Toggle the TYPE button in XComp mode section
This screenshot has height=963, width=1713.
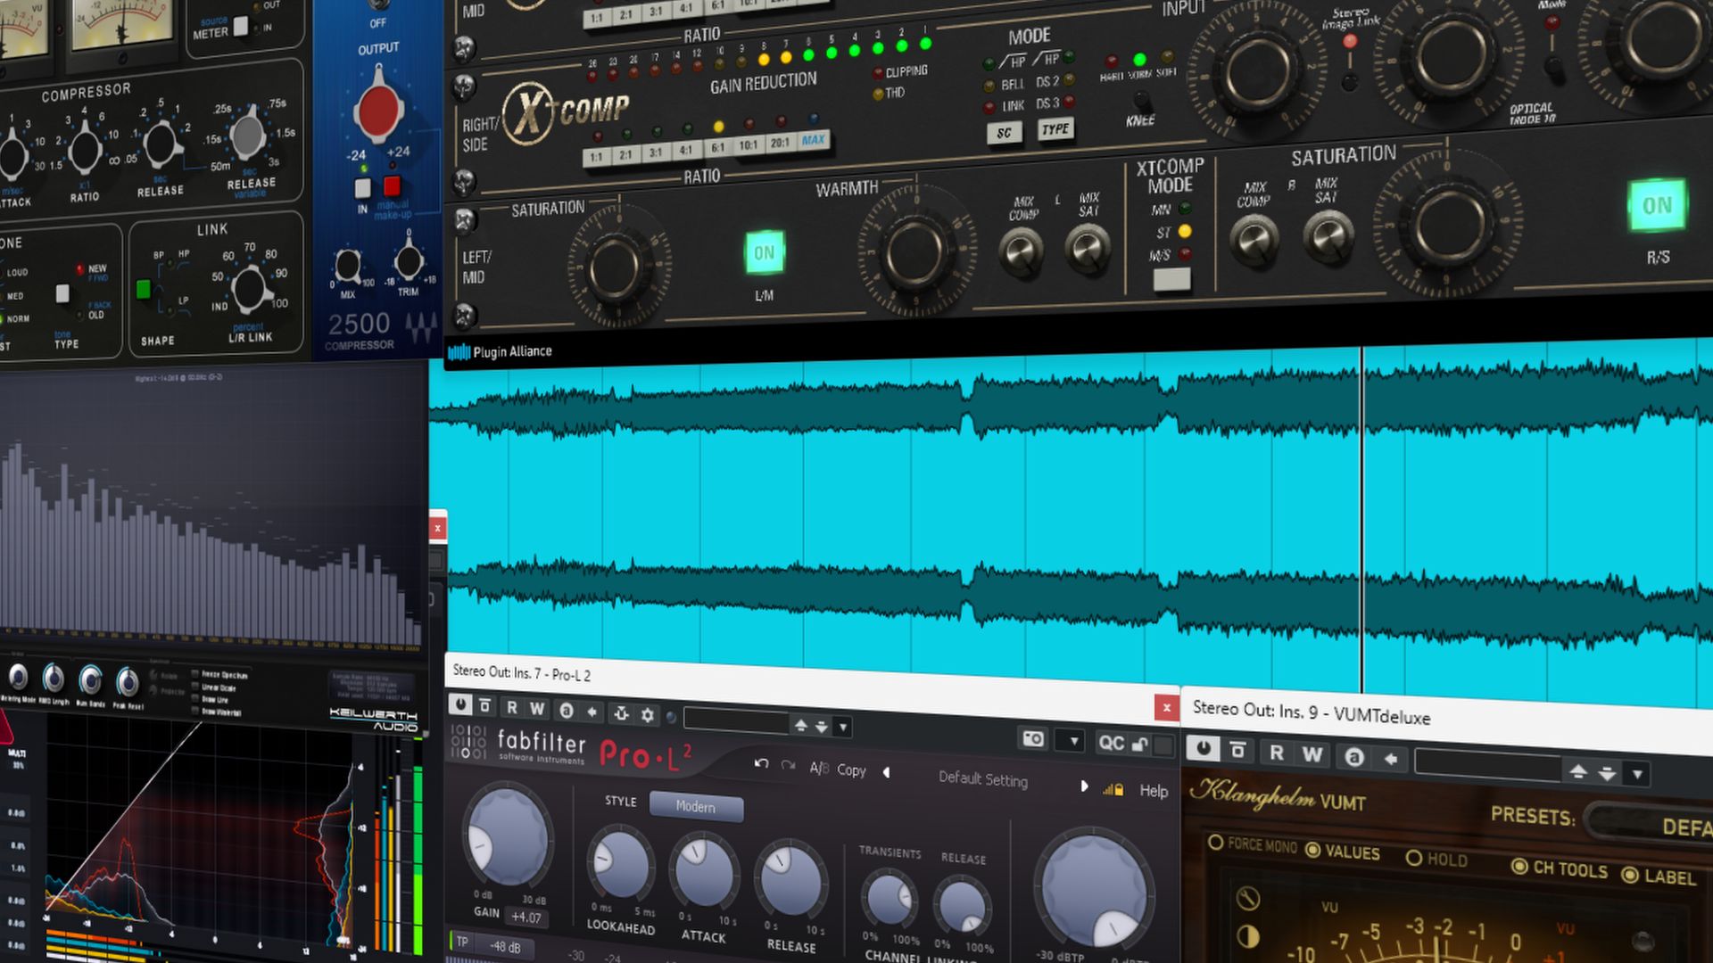(1055, 129)
